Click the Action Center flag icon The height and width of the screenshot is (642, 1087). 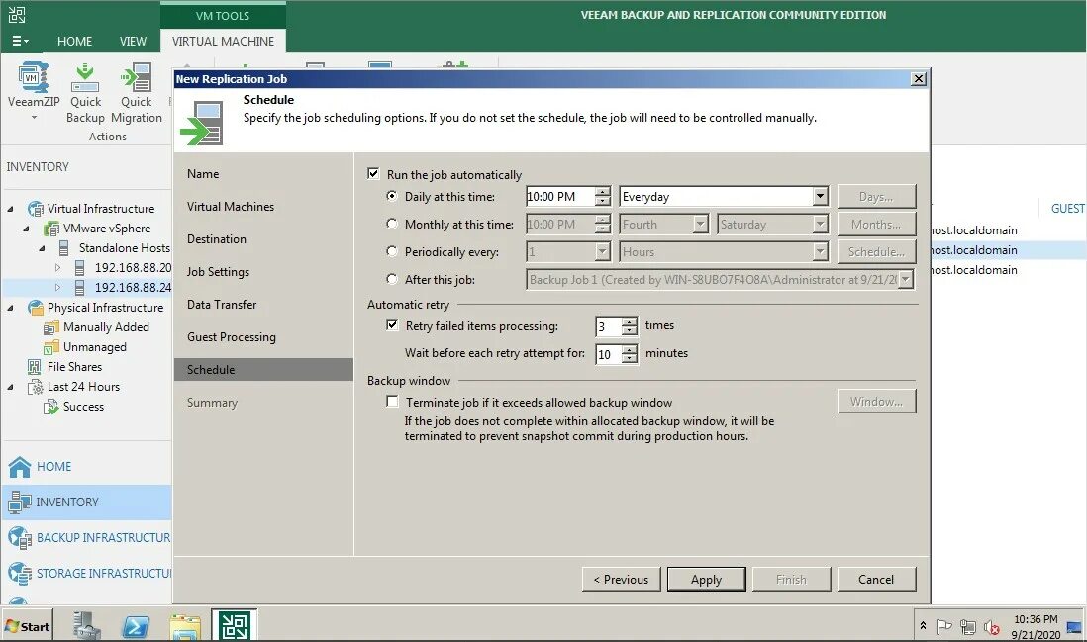tap(943, 627)
